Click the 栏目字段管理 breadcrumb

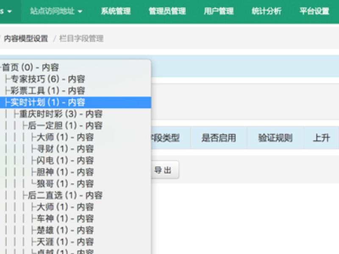[x=81, y=39]
